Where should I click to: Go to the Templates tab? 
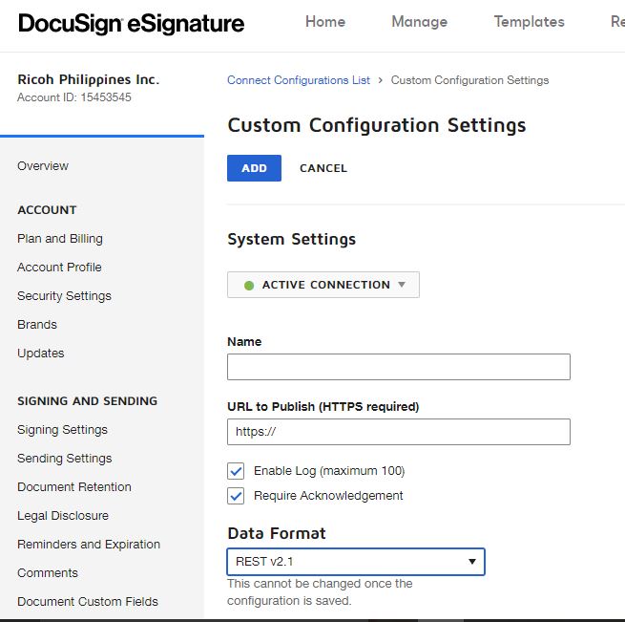(x=529, y=22)
